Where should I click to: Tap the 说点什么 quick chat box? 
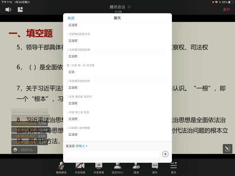click(x=28, y=150)
